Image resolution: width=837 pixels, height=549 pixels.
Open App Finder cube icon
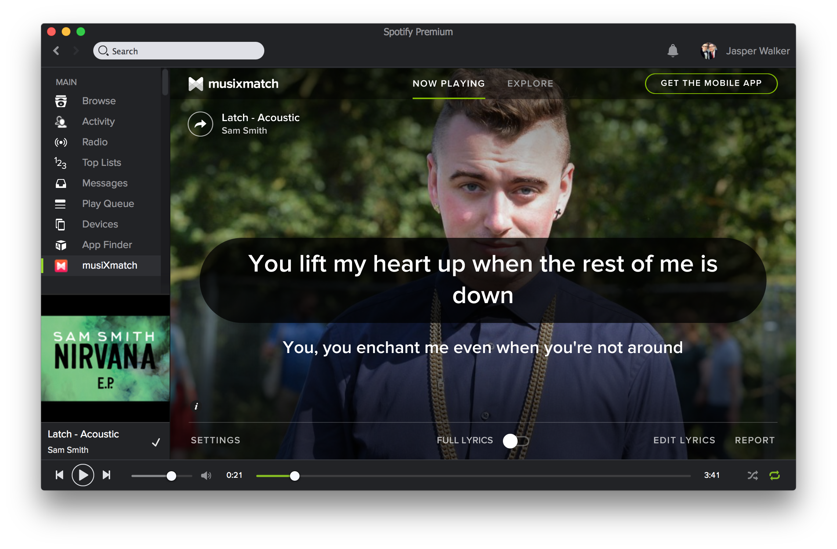tap(61, 245)
